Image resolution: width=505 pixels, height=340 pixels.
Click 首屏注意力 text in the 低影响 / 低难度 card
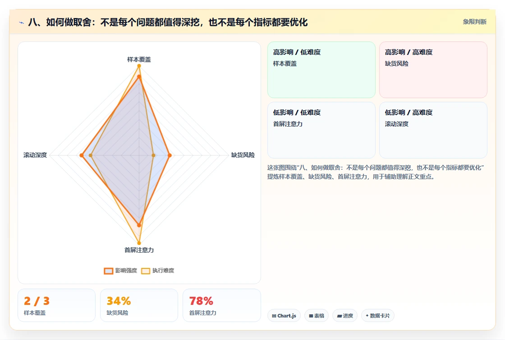pyautogui.click(x=288, y=124)
